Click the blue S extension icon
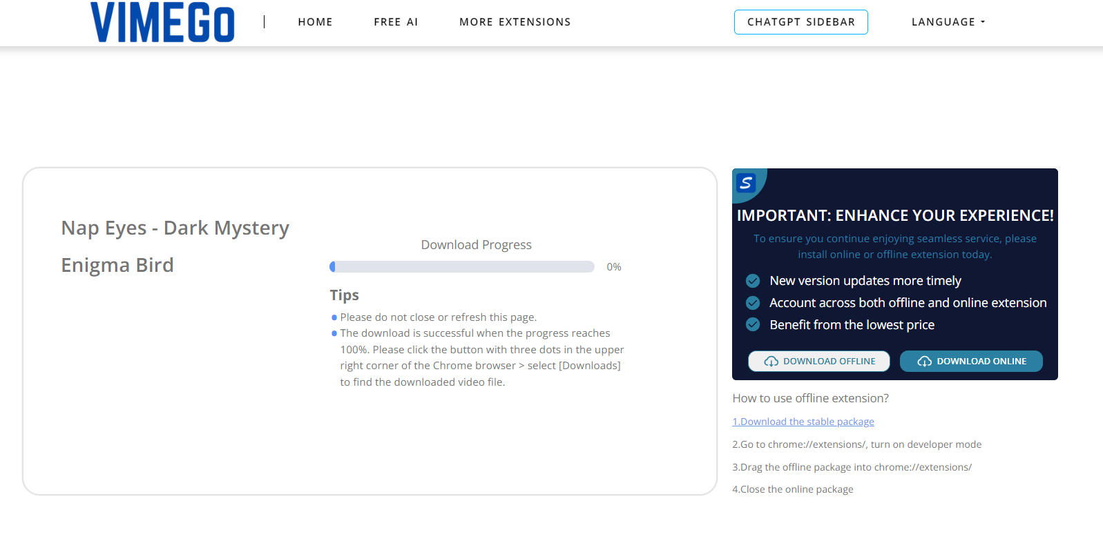Image resolution: width=1103 pixels, height=552 pixels. 746,183
